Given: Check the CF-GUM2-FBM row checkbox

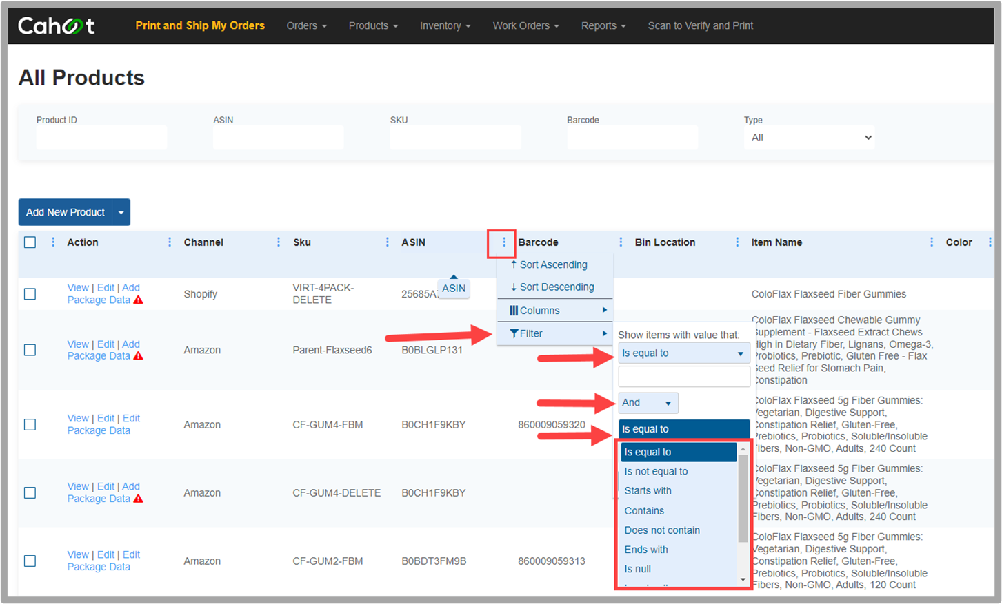Looking at the screenshot, I should (x=30, y=561).
